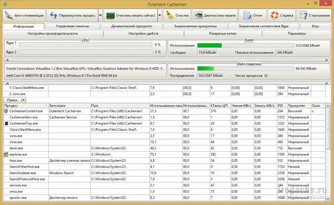Image resolution: width=334 pixels, height=205 pixels.
Task: Collapse system info panel left triangle
Action: [7, 83]
